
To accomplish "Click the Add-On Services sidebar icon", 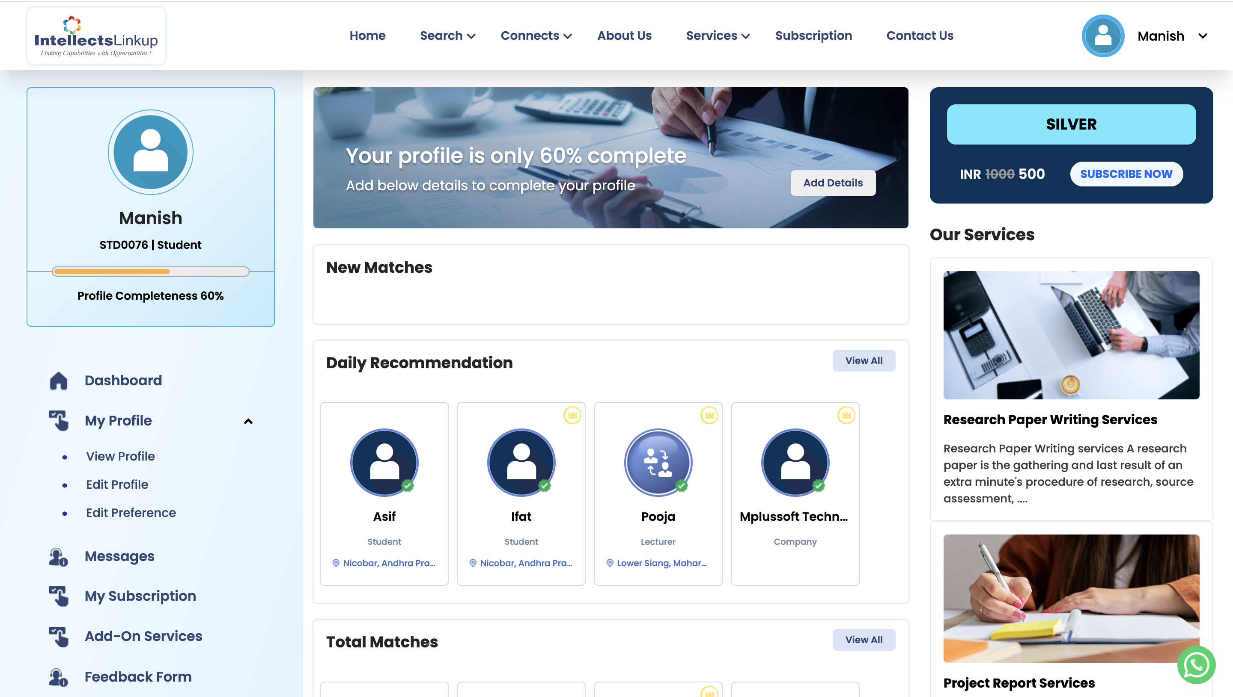I will 59,636.
